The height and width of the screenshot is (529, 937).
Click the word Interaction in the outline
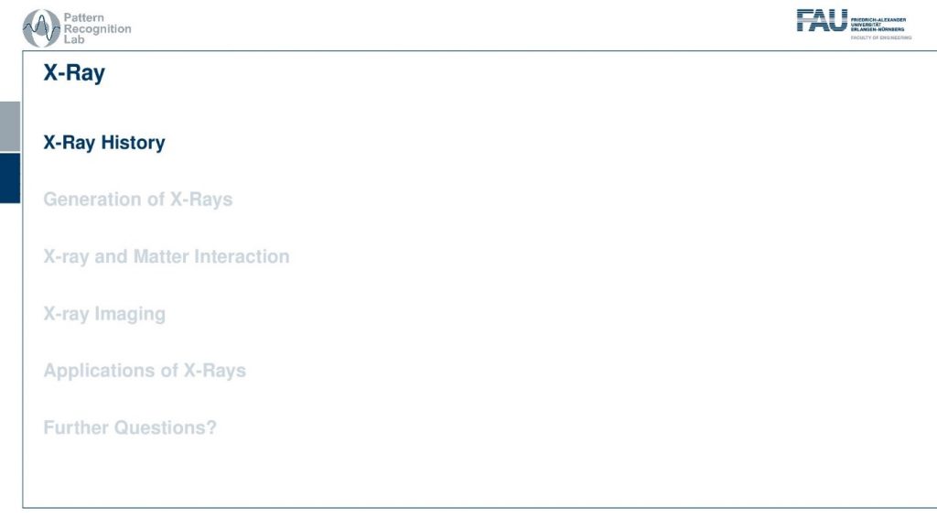242,256
